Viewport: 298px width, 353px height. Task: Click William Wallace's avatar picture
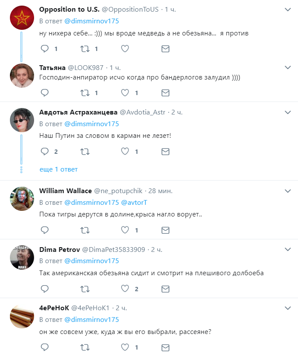[x=22, y=199]
